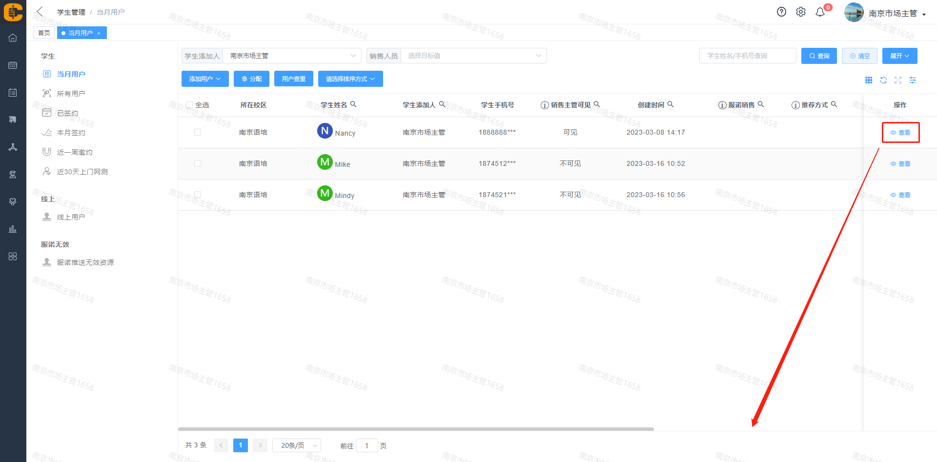This screenshot has width=937, height=462.
Task: Select the checkbox in Mike's row
Action: 198,163
